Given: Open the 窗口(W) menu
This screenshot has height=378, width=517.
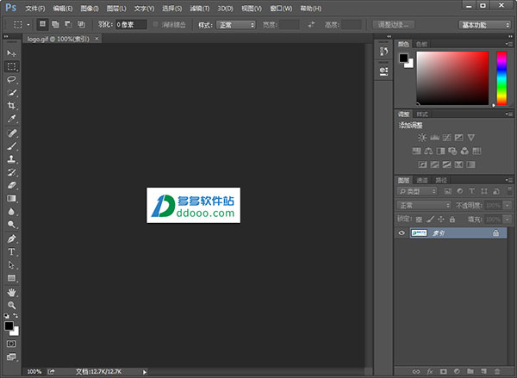Looking at the screenshot, I should [x=281, y=9].
